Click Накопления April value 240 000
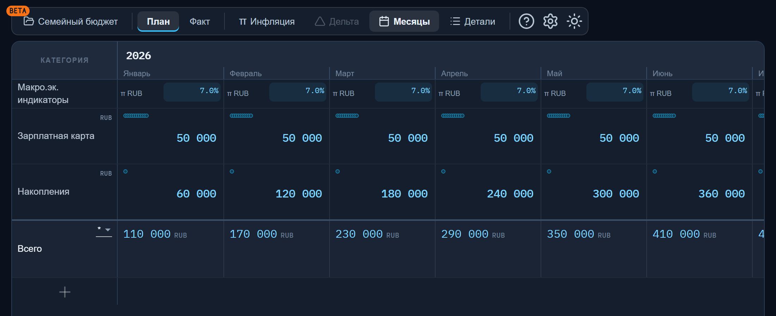The image size is (776, 316). [510, 194]
